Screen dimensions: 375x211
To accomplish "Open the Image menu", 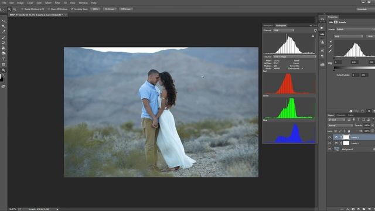I will [x=20, y=3].
